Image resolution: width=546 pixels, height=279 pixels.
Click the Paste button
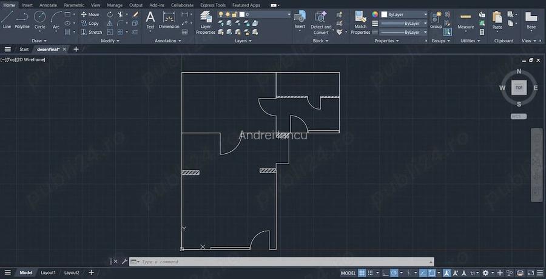pyautogui.click(x=497, y=20)
